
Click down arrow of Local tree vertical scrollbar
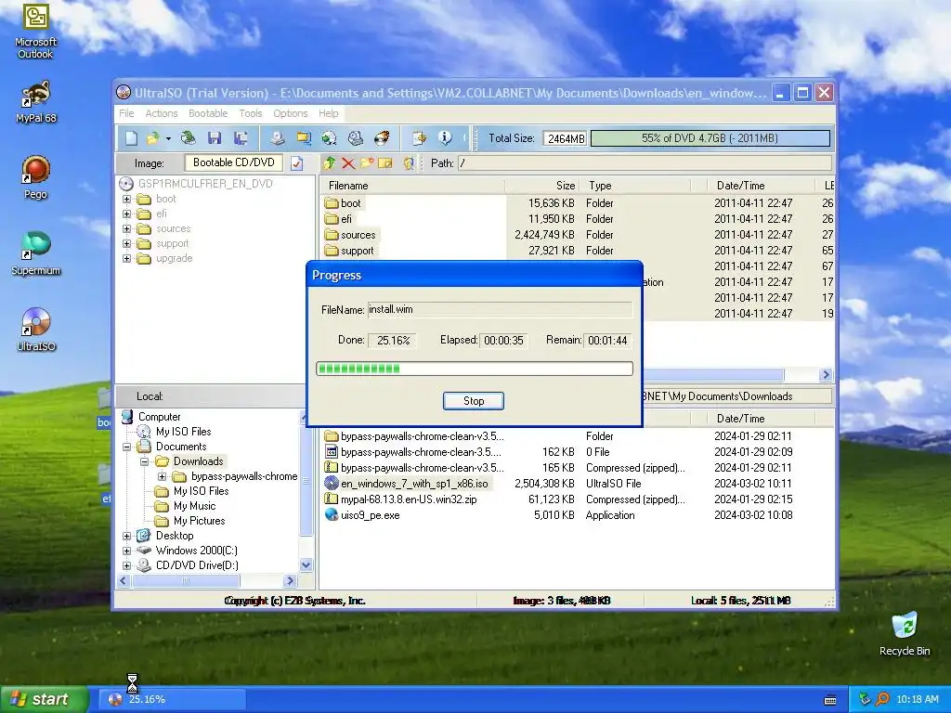pyautogui.click(x=306, y=565)
